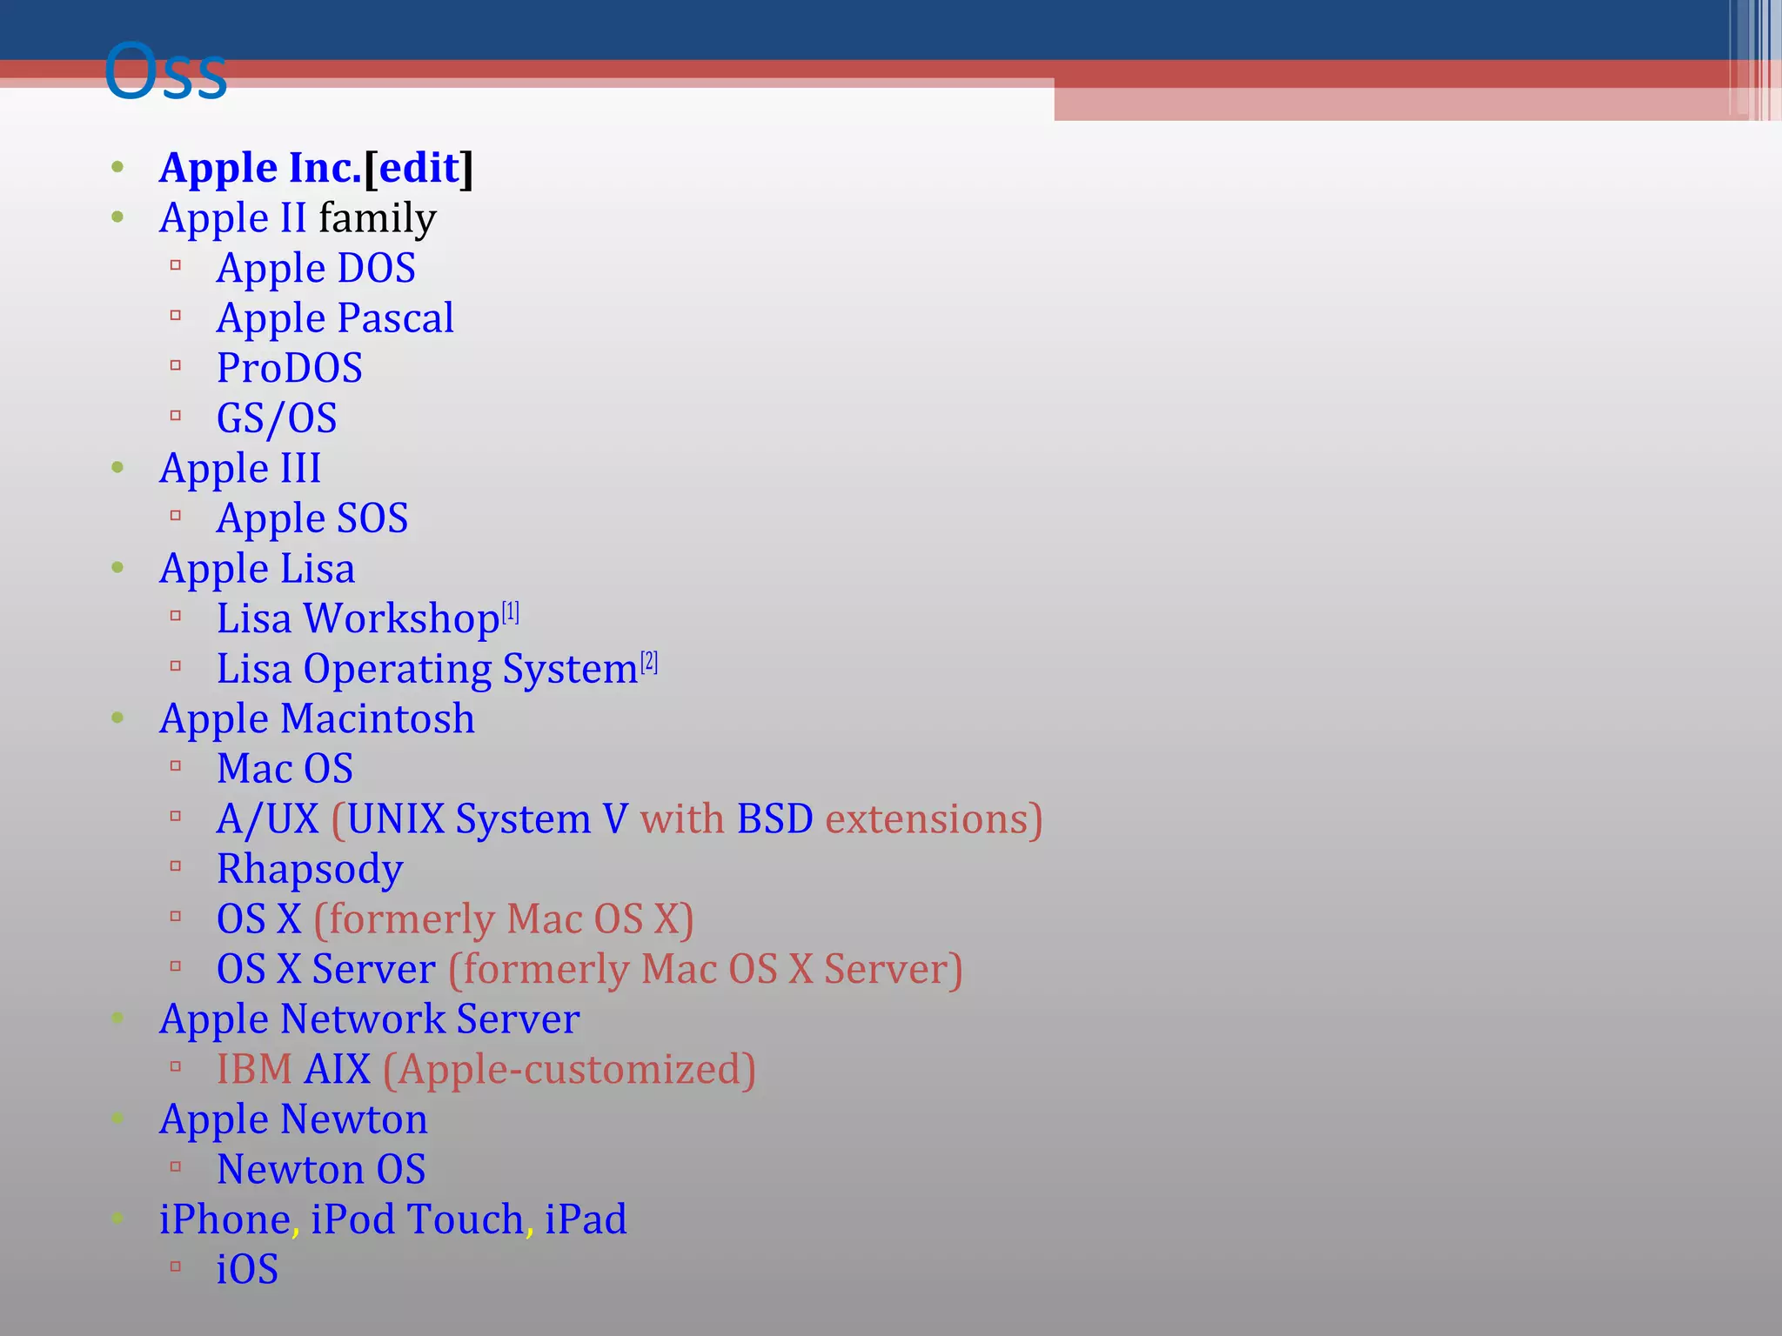Image resolution: width=1782 pixels, height=1336 pixels.
Task: Click the word 'IBM' before AIX
Action: [x=255, y=1071]
